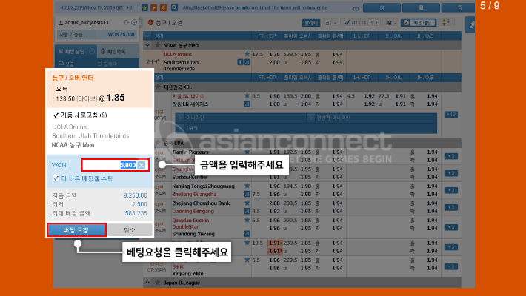
Task: Open stats chart icon for Changwon LG
Action: pyautogui.click(x=247, y=104)
